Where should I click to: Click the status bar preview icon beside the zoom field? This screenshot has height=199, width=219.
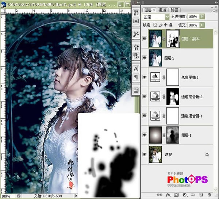tap(19, 196)
